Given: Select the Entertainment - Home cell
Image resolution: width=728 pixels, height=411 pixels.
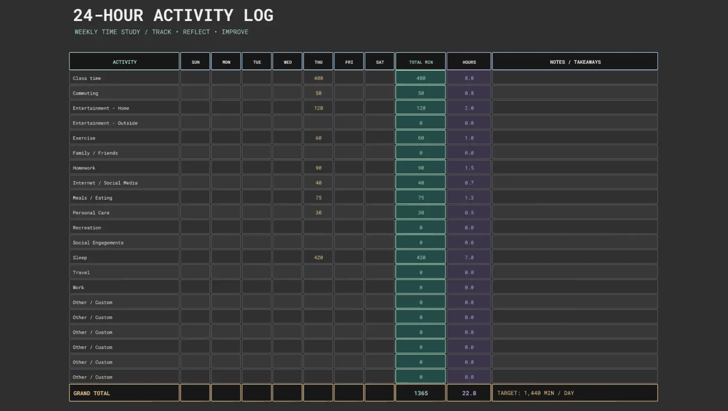Looking at the screenshot, I should (x=124, y=108).
